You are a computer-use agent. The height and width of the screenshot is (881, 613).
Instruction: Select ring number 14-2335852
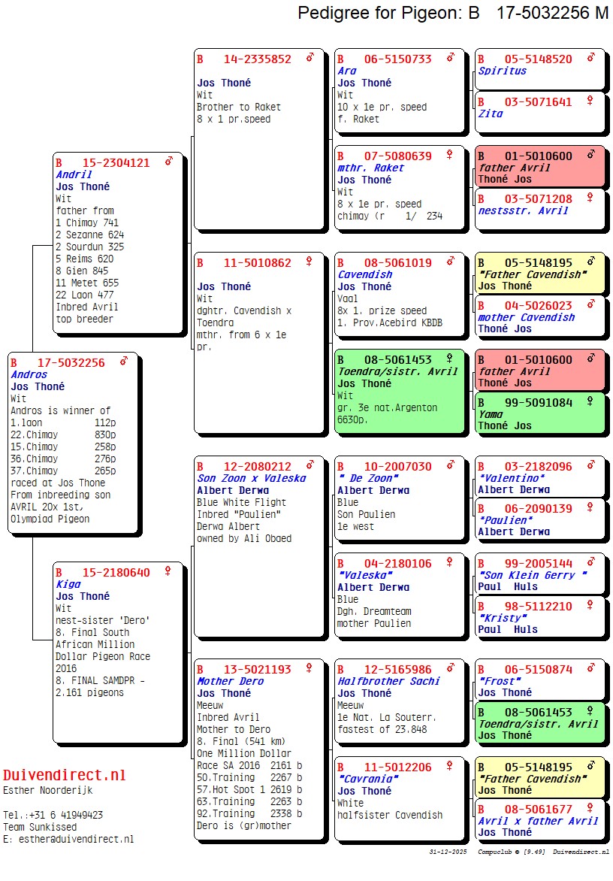pos(257,59)
